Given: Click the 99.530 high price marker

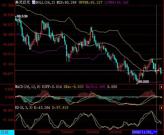Looking at the screenshot, I should (x=21, y=16).
